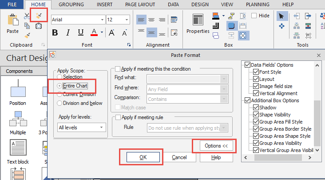Viewport: 325px width, 180px height.
Task: Click the Properties icon in Box group
Action: coord(198,20)
